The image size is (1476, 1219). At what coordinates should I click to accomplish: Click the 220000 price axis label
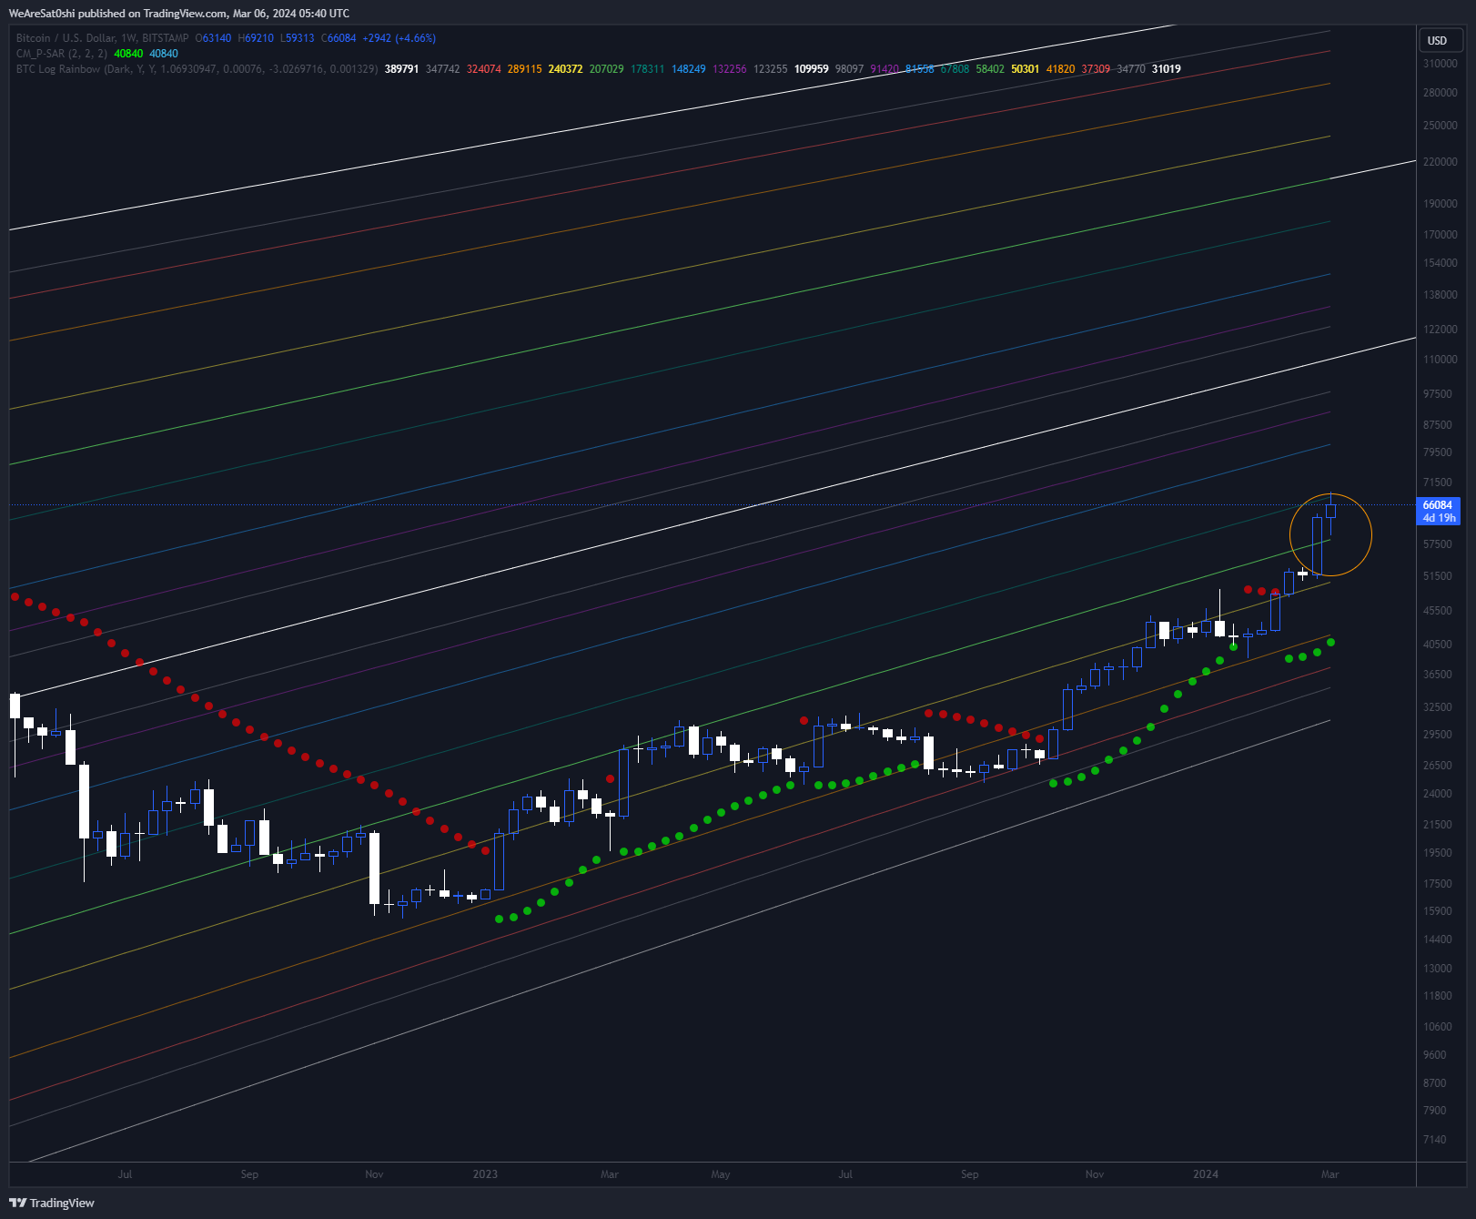tap(1441, 162)
